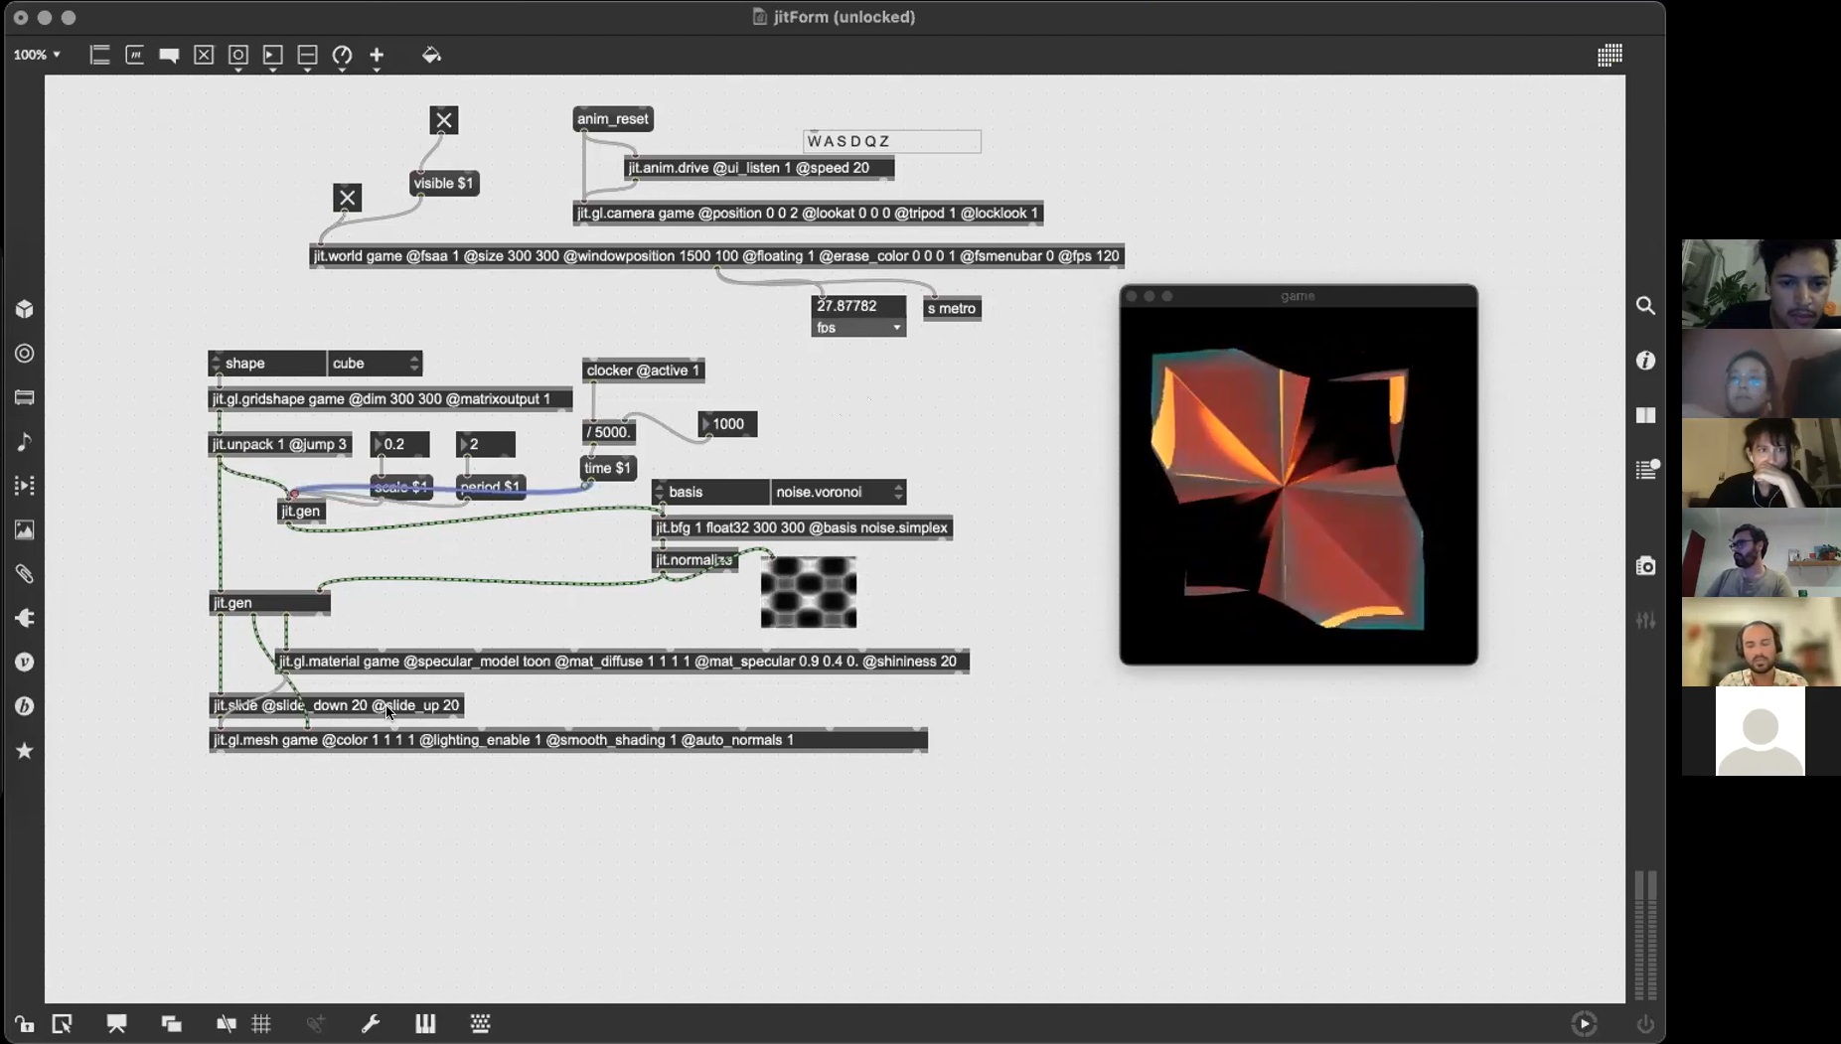
Task: Click the paint bucket format icon
Action: tap(431, 56)
